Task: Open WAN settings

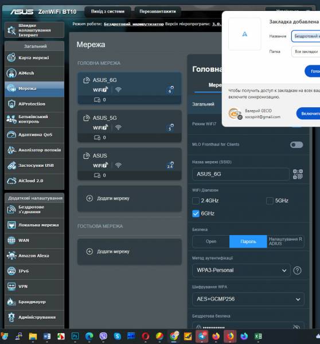Action: [34, 240]
